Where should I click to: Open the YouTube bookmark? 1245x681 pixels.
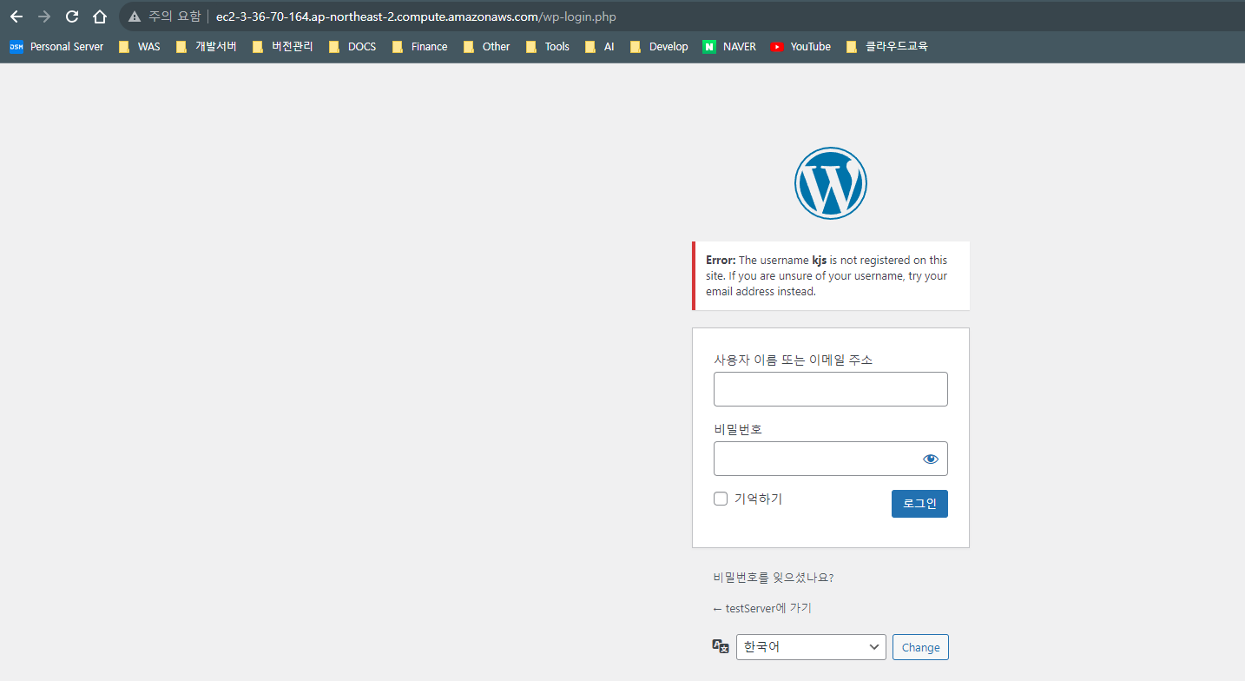click(x=800, y=47)
